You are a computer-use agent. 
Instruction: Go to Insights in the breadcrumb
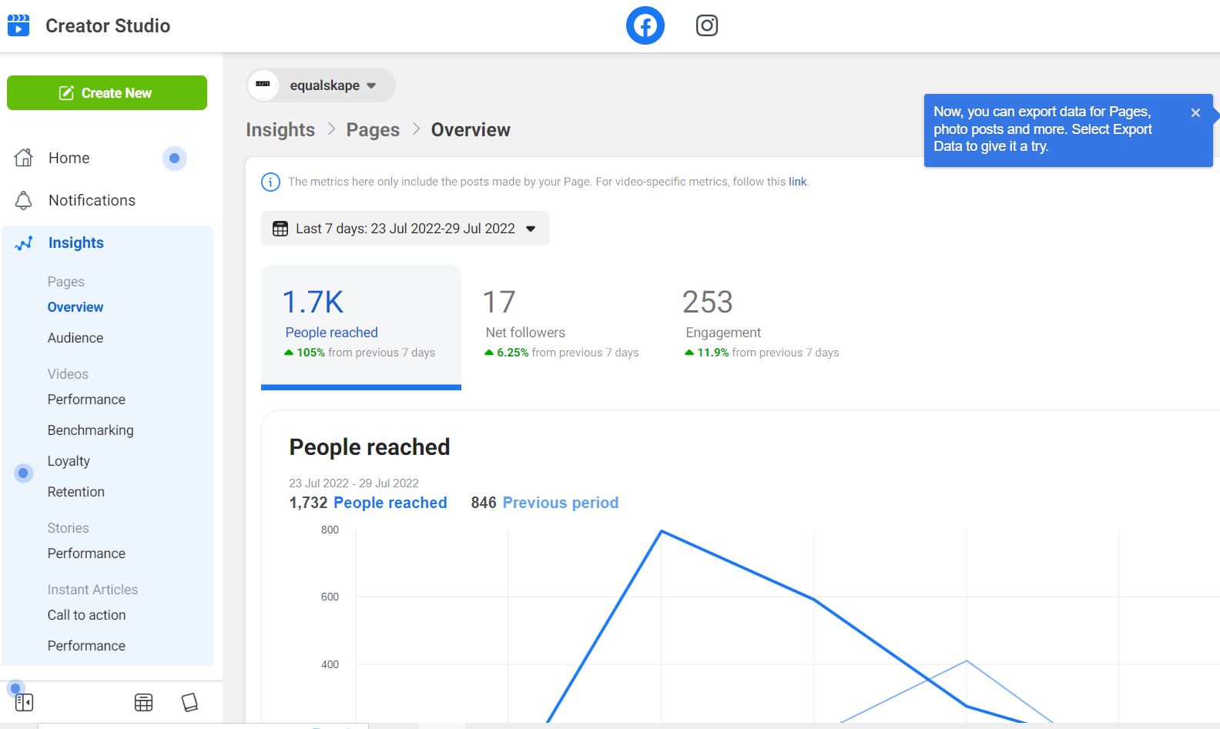tap(280, 129)
